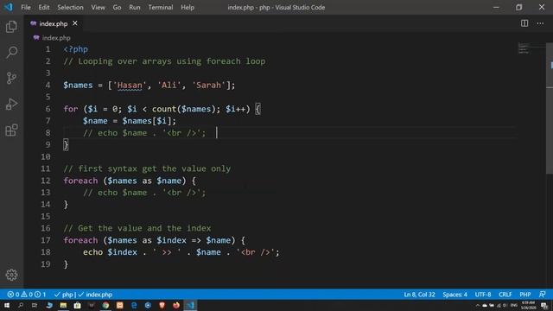Open the Edit menu

(x=44, y=7)
